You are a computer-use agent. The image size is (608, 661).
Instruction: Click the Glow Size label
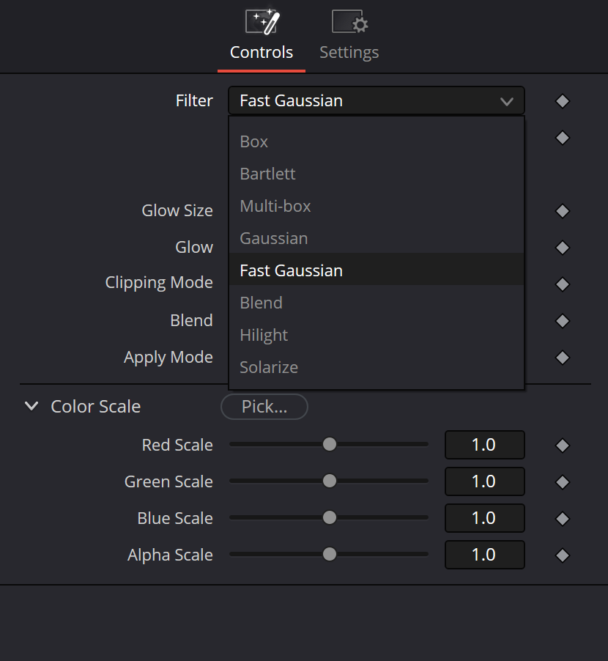tap(177, 210)
